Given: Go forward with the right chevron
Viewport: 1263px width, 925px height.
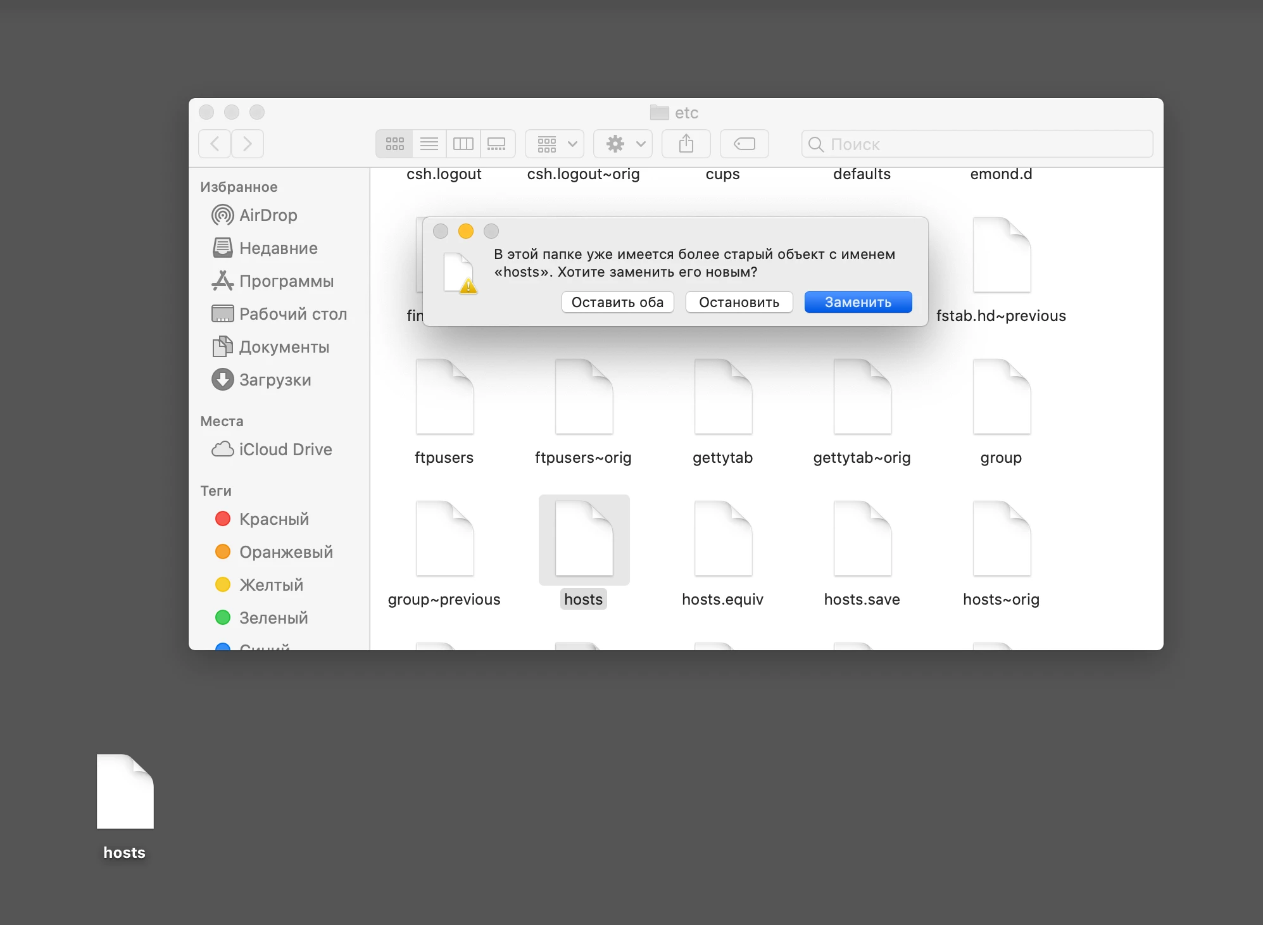Looking at the screenshot, I should (x=248, y=144).
